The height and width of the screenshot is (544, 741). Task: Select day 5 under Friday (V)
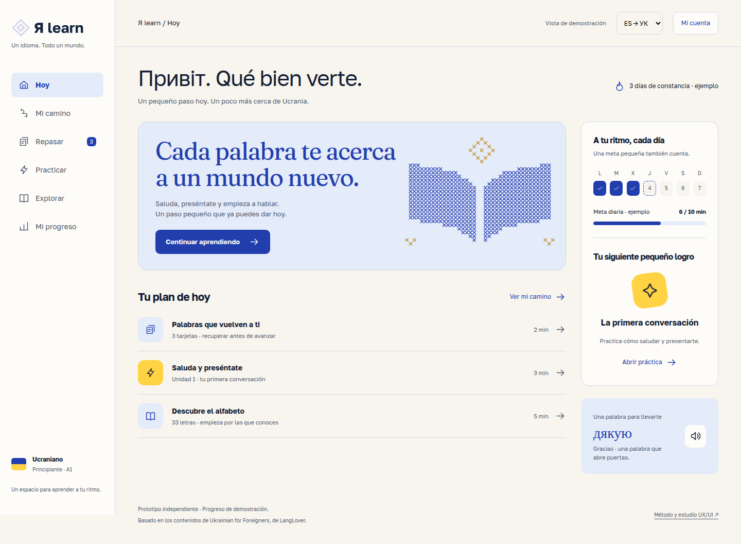point(666,189)
